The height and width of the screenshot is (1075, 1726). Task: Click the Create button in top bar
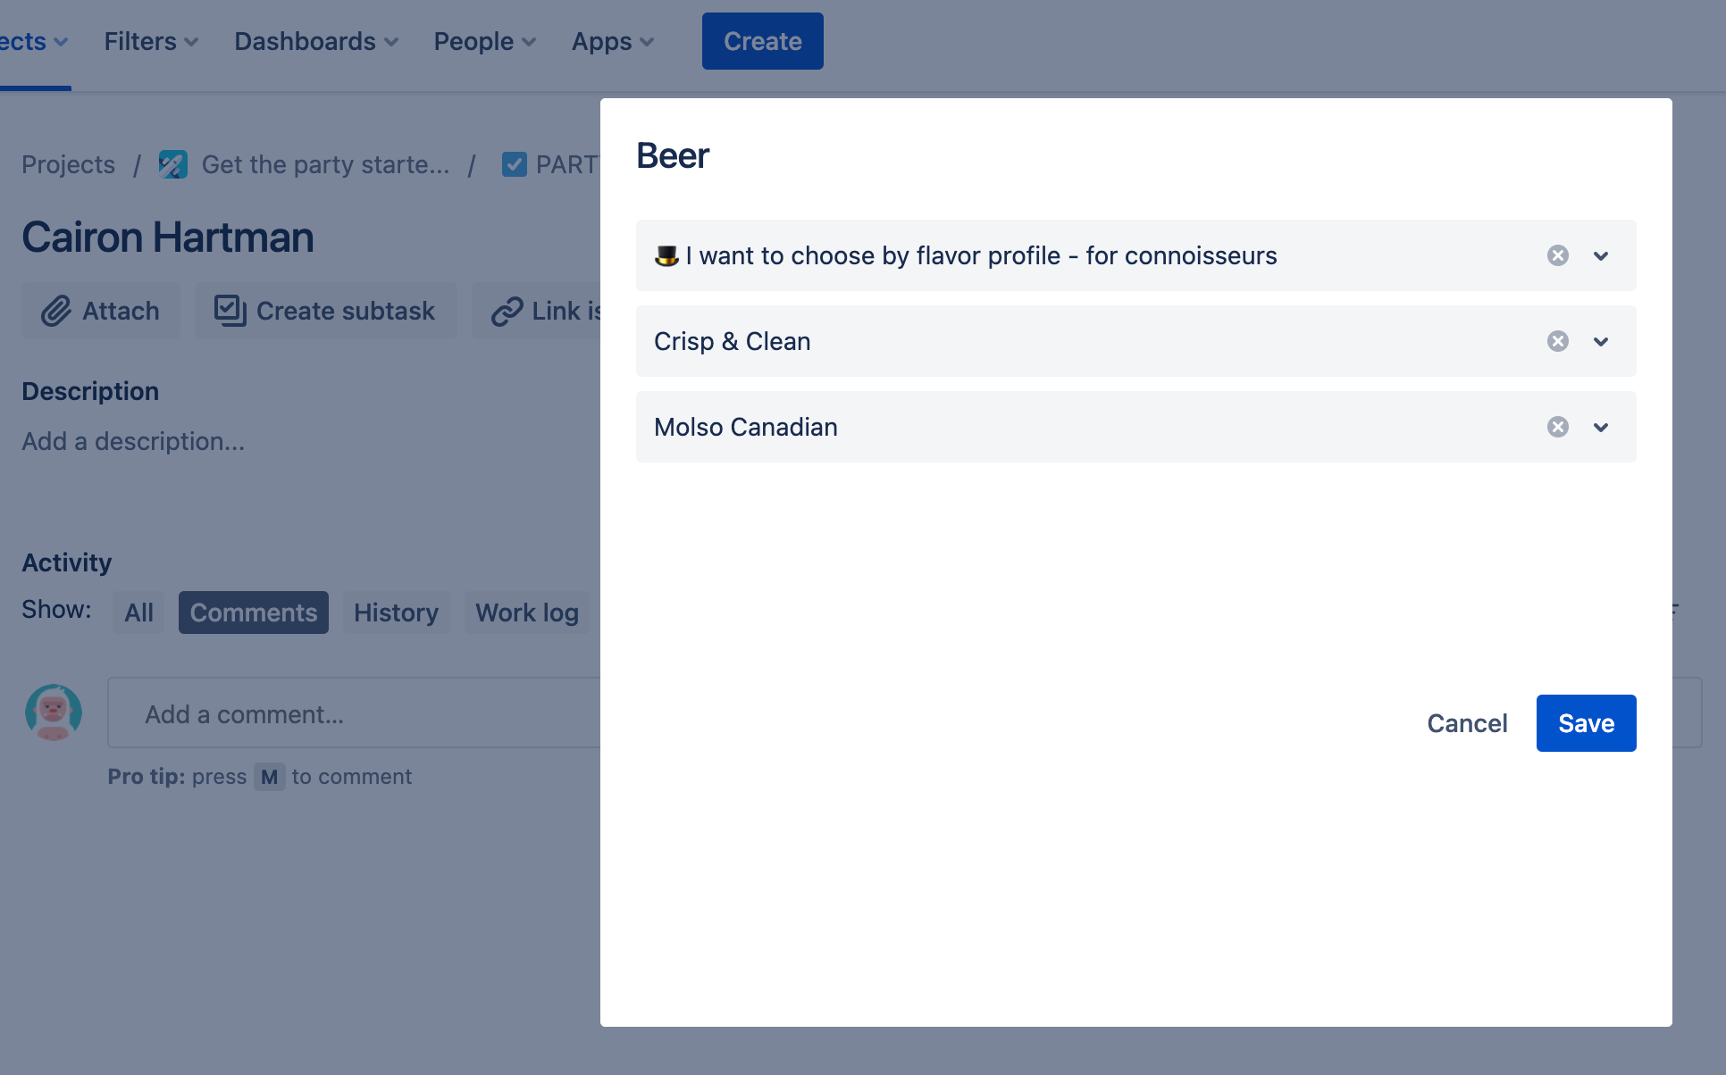[762, 41]
